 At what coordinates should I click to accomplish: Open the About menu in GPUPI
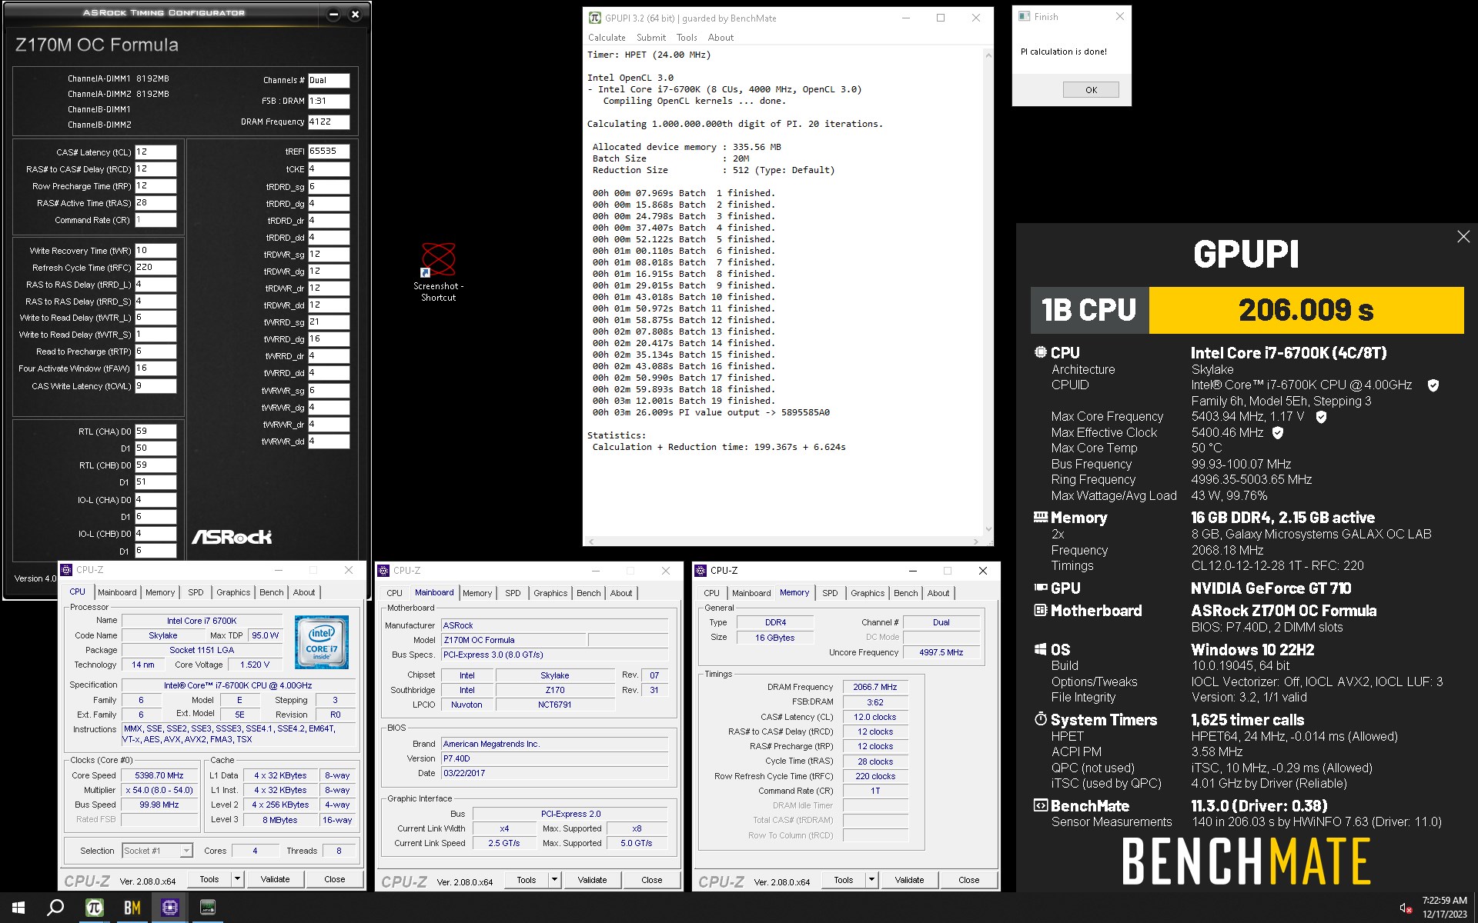[x=721, y=38]
